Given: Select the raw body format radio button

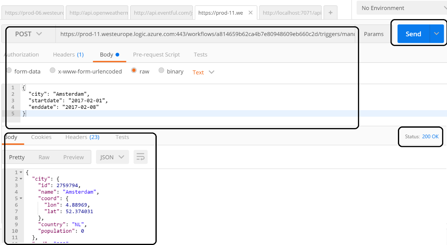Looking at the screenshot, I should pos(134,71).
